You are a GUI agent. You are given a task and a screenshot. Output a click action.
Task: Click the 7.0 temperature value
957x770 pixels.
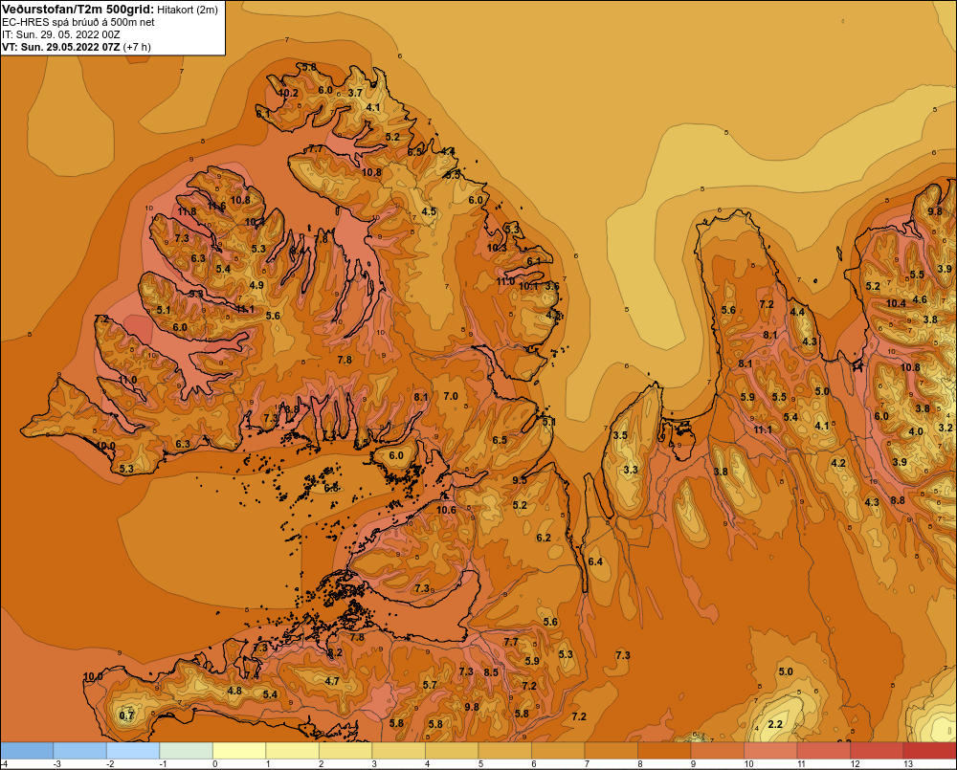click(451, 397)
